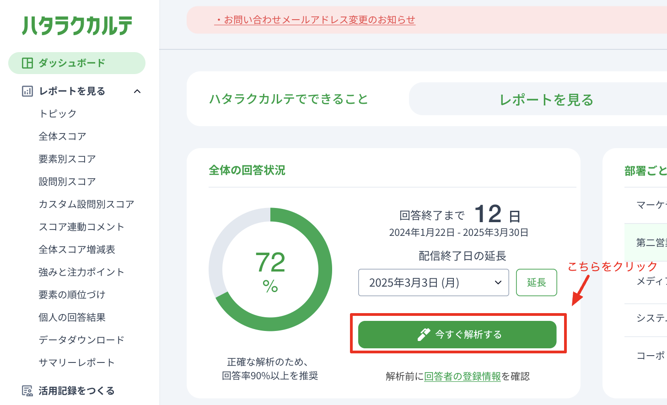Select the 第二営 department row

pyautogui.click(x=646, y=242)
